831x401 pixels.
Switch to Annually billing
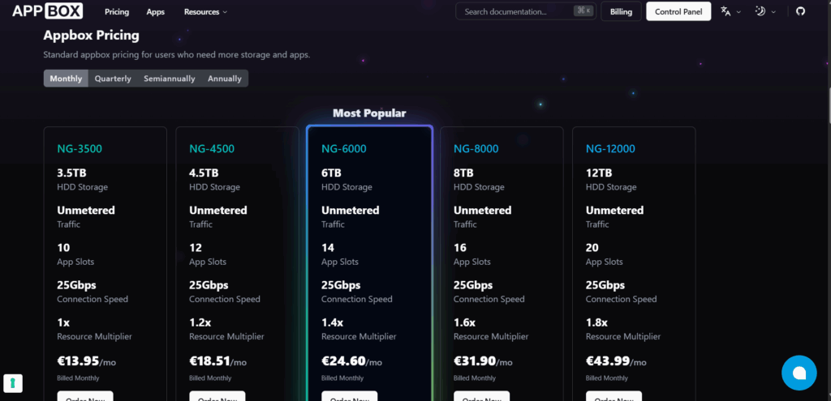(225, 79)
